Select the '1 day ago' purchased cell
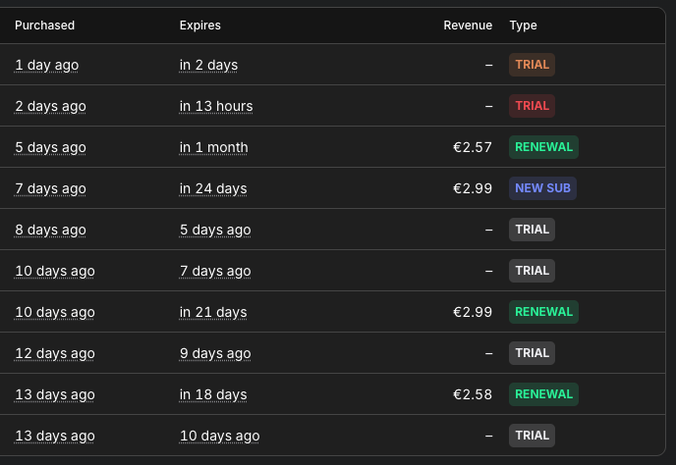The width and height of the screenshot is (676, 465). click(x=46, y=65)
